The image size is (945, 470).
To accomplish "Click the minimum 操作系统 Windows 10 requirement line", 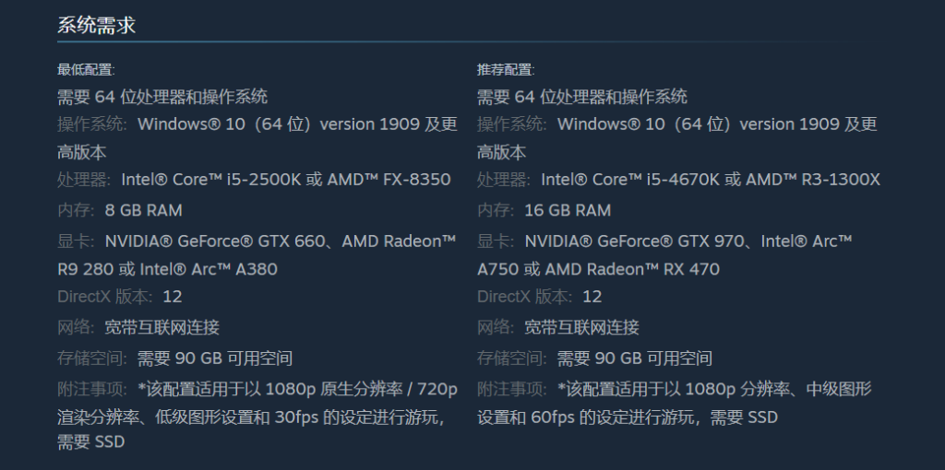I will point(257,138).
